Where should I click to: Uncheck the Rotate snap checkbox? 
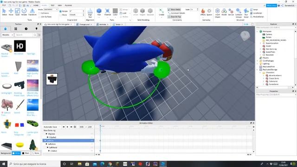tap(61, 11)
